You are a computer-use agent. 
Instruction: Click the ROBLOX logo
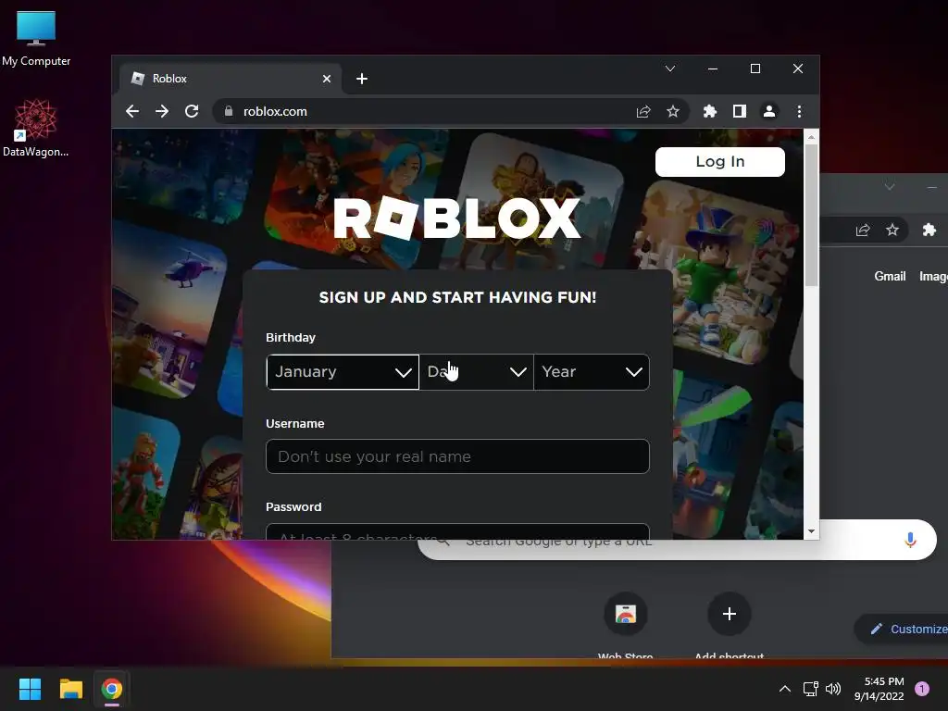(x=457, y=218)
